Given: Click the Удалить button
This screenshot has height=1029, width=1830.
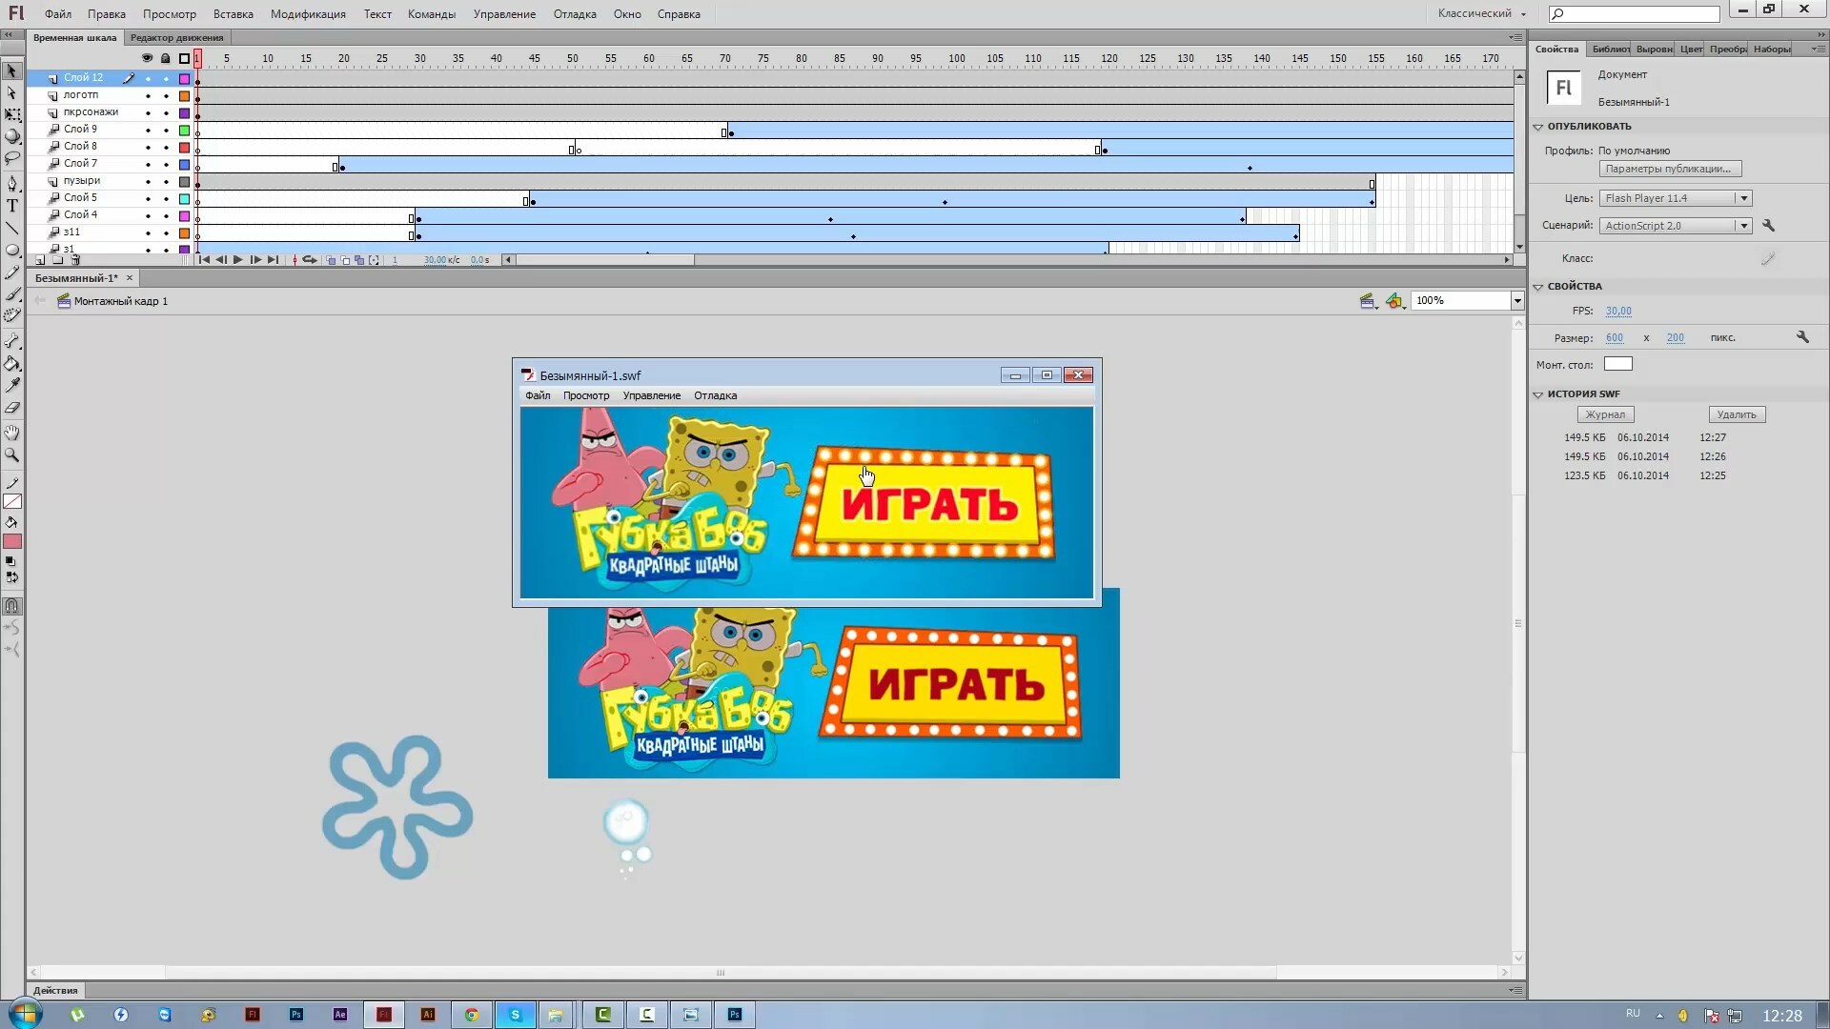Looking at the screenshot, I should 1737,414.
